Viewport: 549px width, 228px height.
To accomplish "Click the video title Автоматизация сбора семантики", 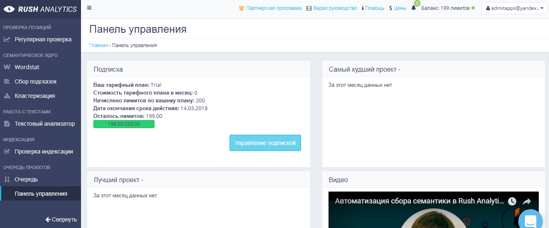I will (419, 201).
